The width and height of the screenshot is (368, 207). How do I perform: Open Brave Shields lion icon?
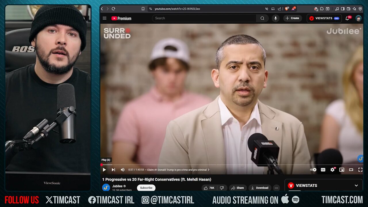click(287, 9)
